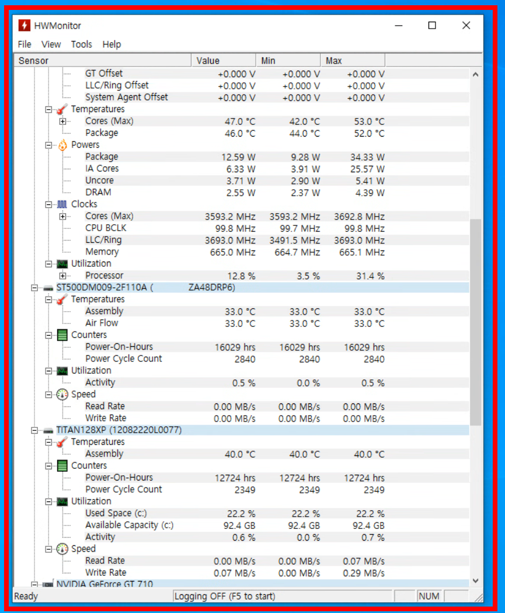Click the TITAN128XP Speed gauge icon
This screenshot has width=505, height=613.
pos(62,549)
